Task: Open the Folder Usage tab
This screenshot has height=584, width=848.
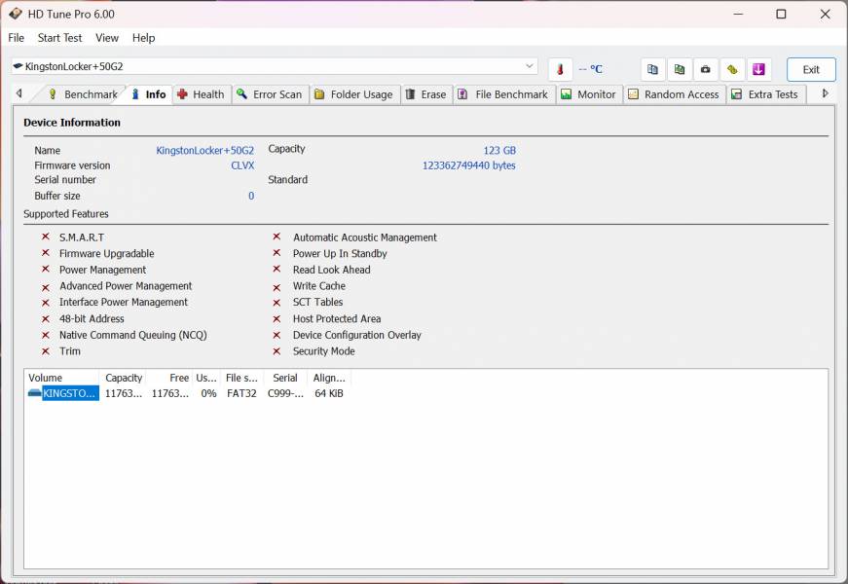Action: tap(354, 94)
